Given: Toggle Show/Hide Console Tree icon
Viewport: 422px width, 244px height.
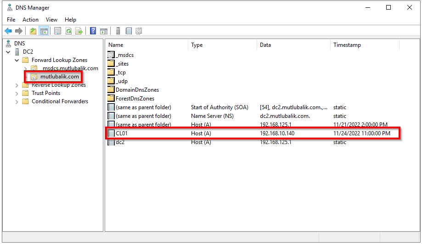Looking at the screenshot, I should click(x=44, y=31).
